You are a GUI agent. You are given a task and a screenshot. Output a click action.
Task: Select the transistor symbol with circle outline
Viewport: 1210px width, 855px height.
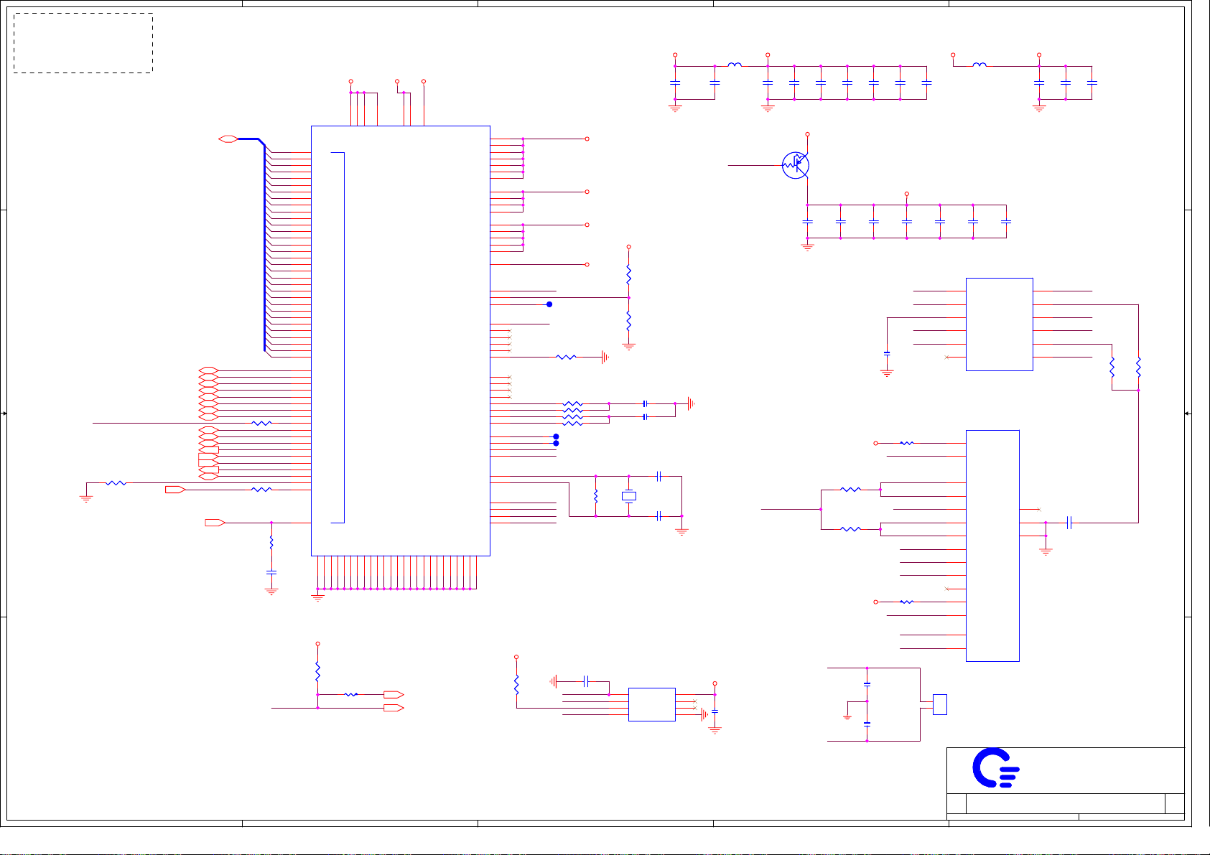click(x=796, y=166)
